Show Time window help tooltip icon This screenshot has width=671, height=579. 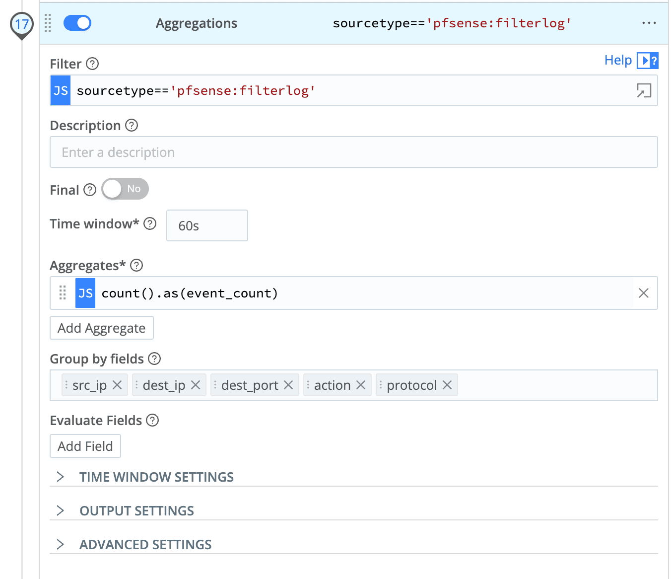coord(150,224)
